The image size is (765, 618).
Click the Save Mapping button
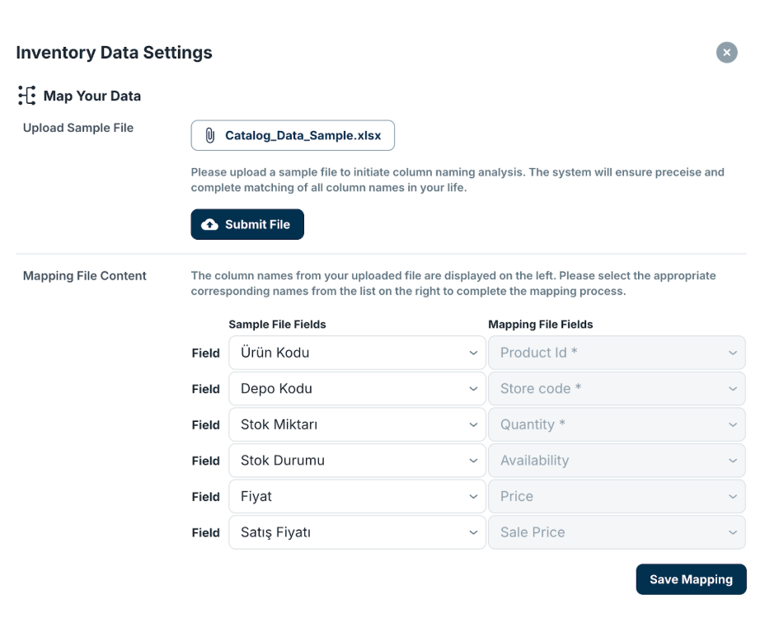[x=690, y=579]
